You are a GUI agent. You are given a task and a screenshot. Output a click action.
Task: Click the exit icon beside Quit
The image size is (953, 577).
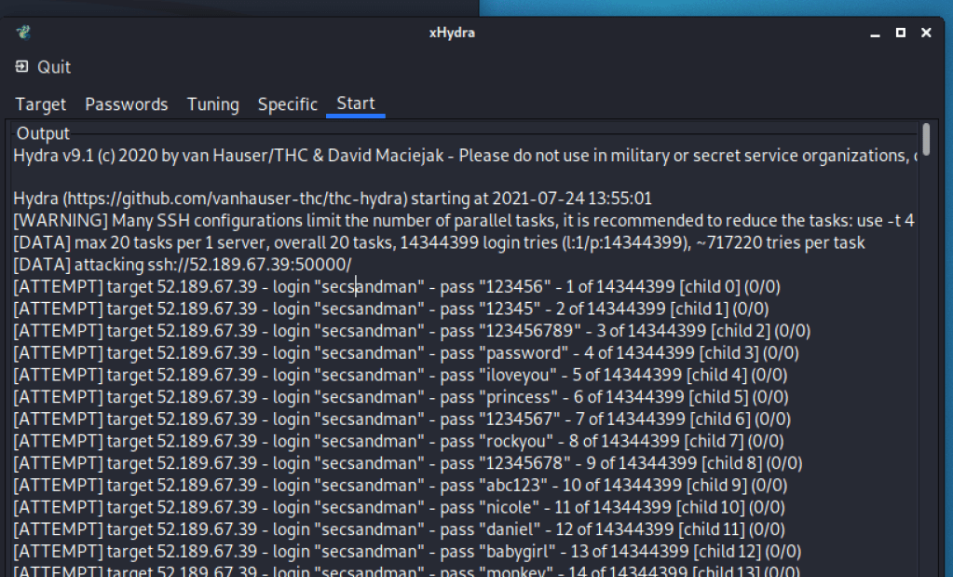(21, 67)
